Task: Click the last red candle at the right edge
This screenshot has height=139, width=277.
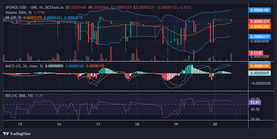Action: point(231,20)
